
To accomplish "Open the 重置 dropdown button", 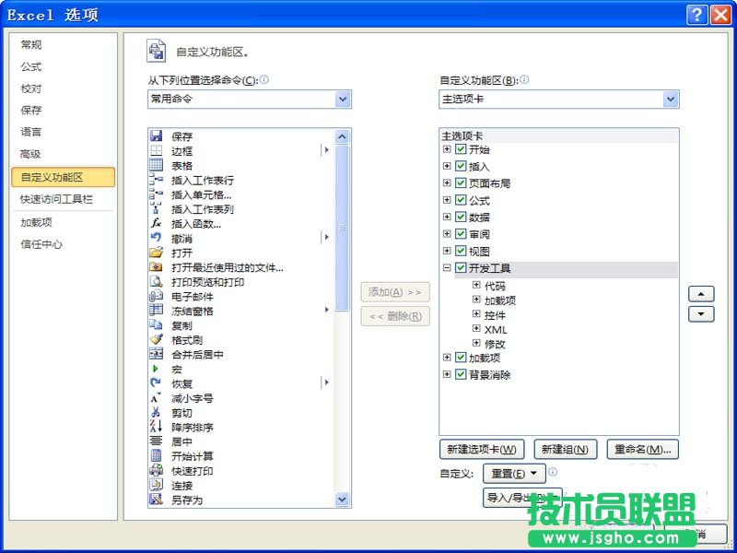I will tap(514, 474).
